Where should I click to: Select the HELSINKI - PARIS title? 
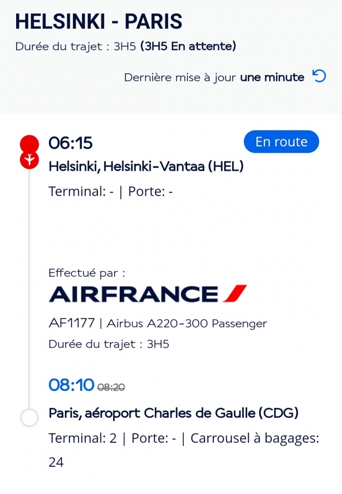tap(99, 21)
